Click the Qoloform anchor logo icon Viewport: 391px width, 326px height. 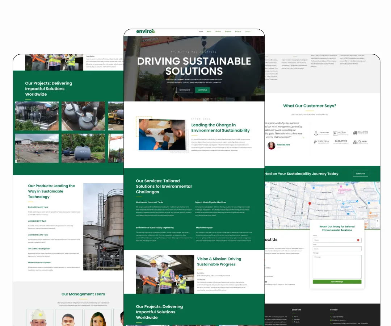pyautogui.click(x=316, y=133)
